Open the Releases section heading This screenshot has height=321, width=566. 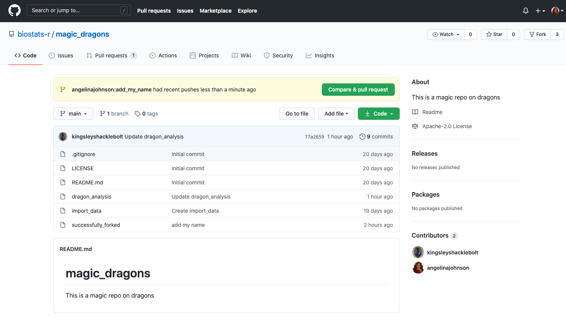425,153
